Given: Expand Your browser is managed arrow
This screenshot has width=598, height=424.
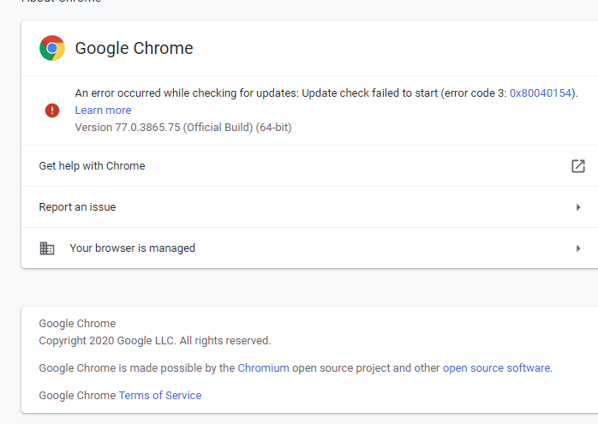Looking at the screenshot, I should [x=578, y=248].
